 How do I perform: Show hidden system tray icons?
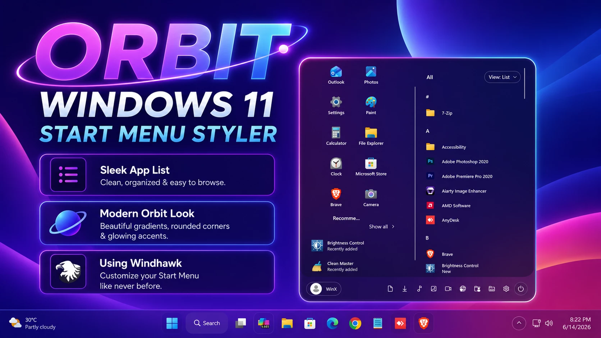(519, 323)
